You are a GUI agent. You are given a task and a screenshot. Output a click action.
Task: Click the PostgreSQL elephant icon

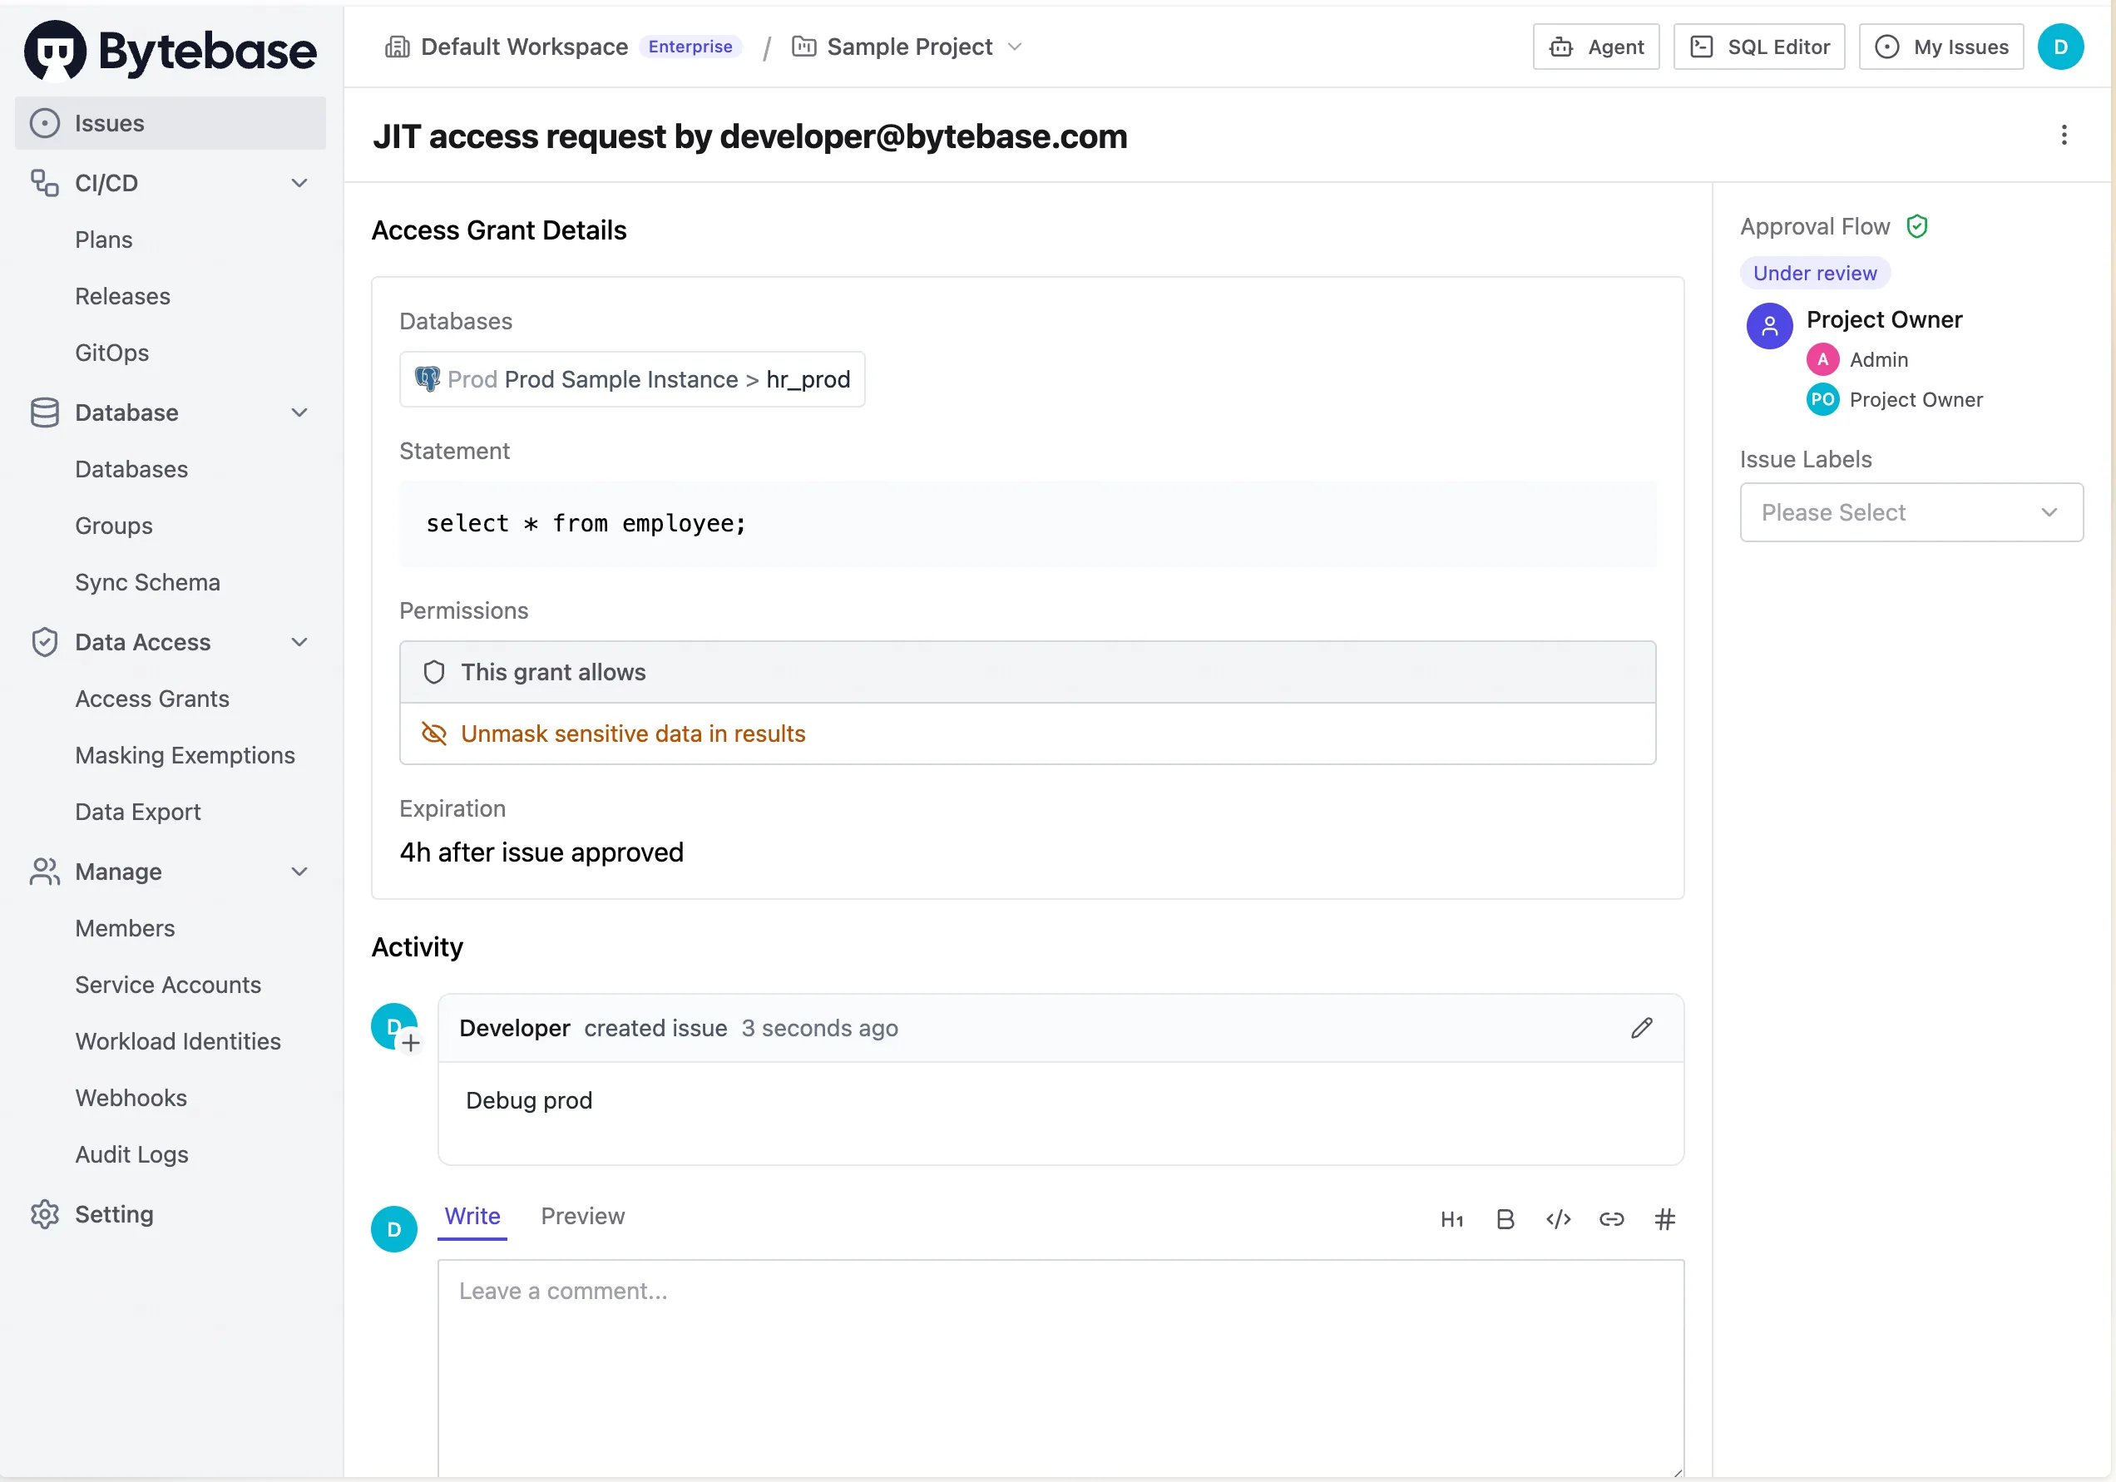click(x=427, y=378)
